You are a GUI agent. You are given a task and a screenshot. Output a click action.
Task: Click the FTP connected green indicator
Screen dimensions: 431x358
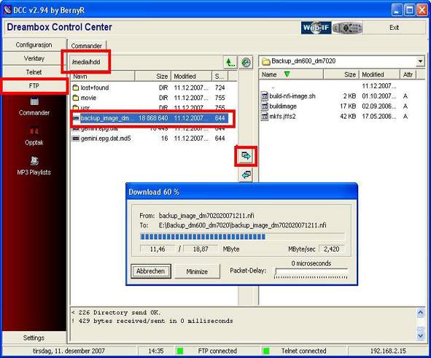pos(180,351)
